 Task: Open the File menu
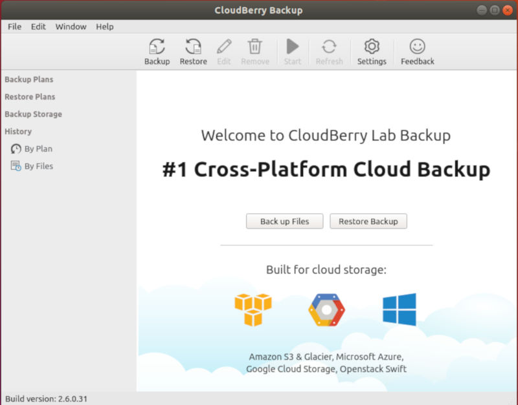[x=14, y=26]
